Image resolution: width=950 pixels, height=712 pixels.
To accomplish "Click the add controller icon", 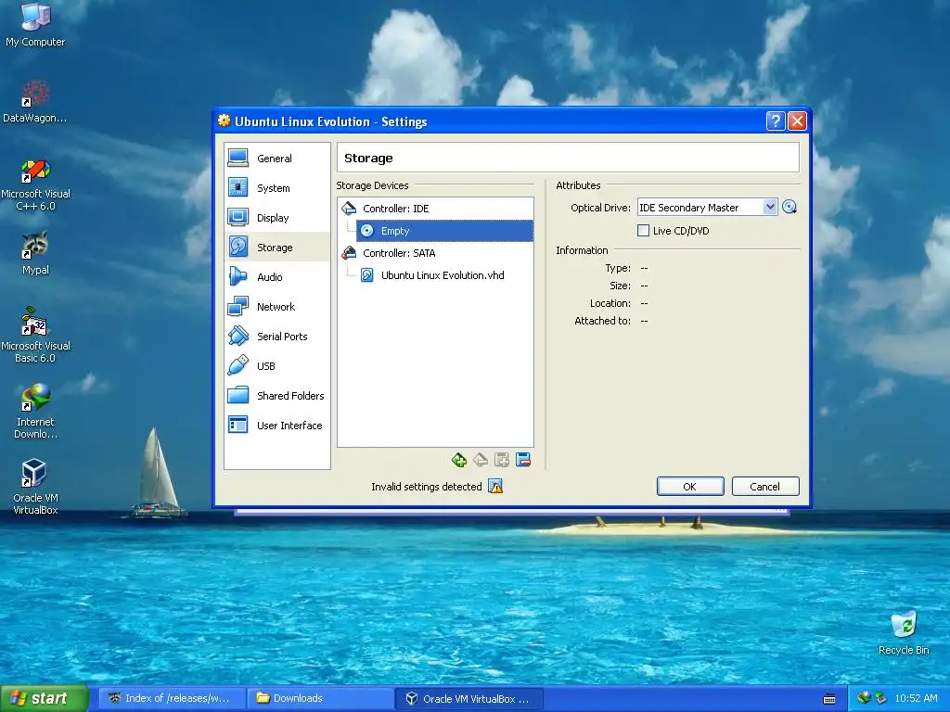I will point(502,460).
